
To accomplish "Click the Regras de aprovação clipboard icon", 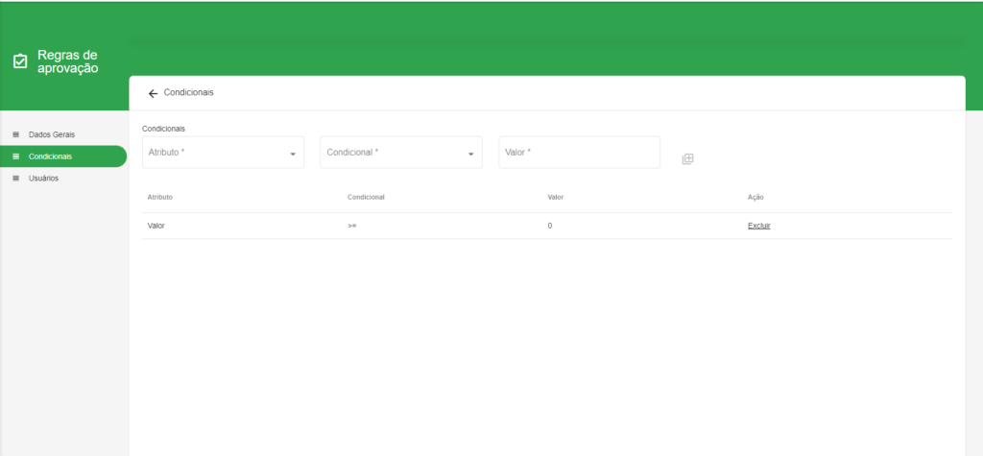I will [20, 61].
